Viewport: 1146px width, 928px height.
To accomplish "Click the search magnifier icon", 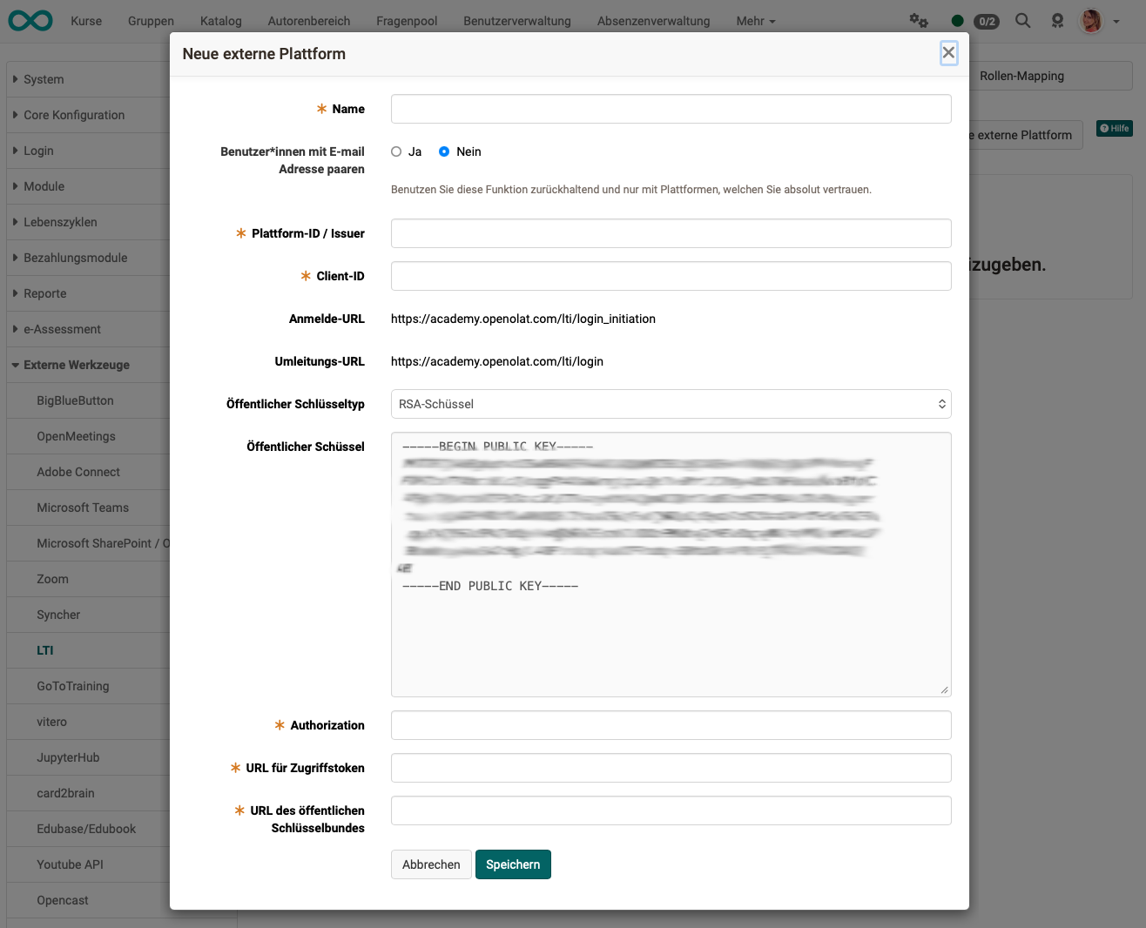I will (x=1022, y=20).
